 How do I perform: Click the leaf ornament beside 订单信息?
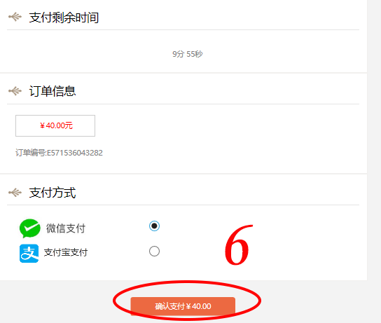click(x=15, y=91)
